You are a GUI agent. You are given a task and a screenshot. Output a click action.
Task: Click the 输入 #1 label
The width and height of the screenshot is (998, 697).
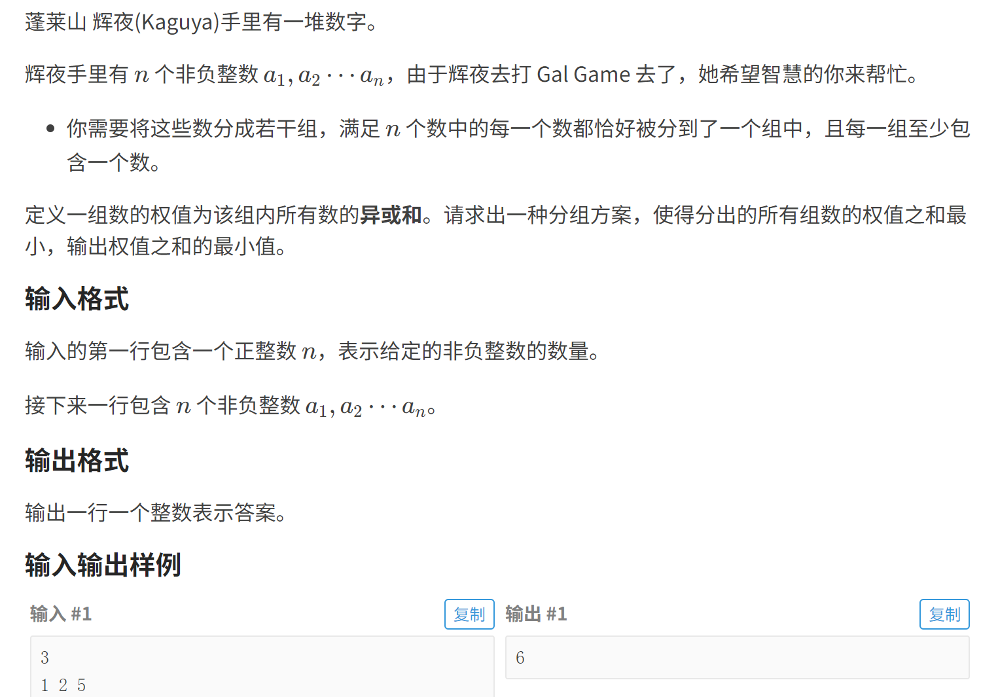tap(61, 614)
